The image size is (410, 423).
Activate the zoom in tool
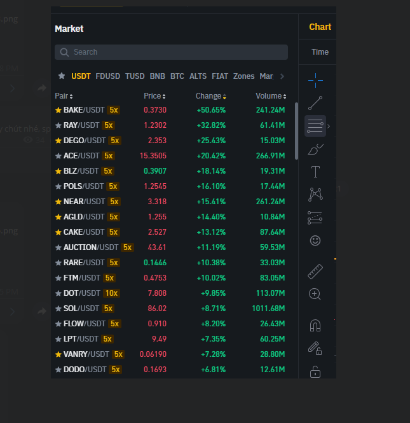click(x=315, y=294)
